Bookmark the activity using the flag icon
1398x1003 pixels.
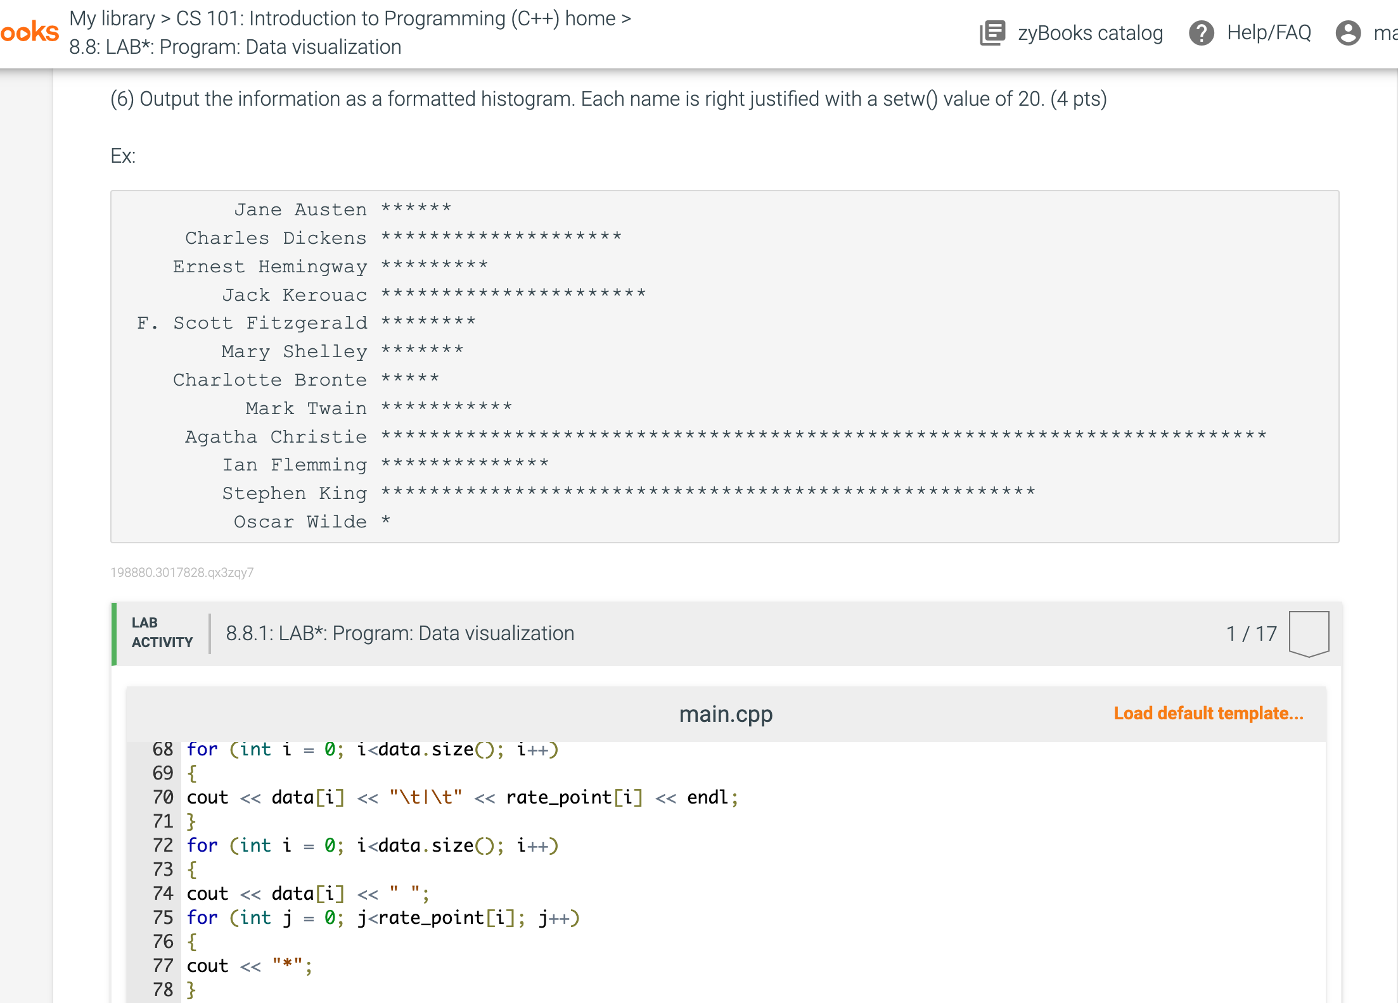[1308, 633]
